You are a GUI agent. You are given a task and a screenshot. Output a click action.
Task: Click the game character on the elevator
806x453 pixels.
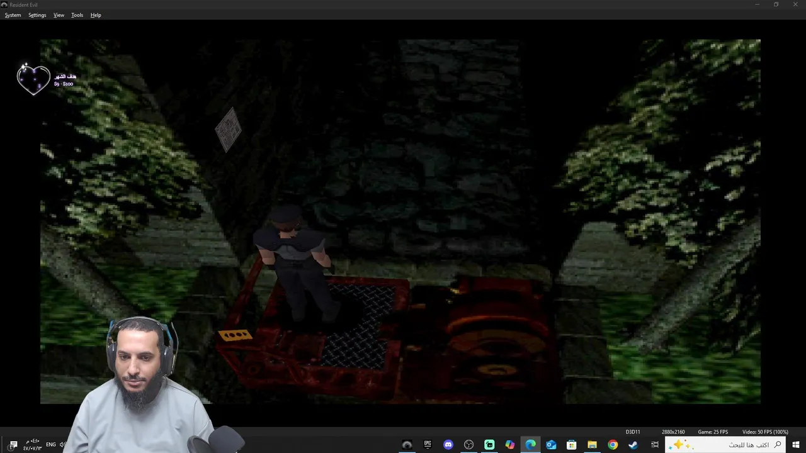click(x=295, y=264)
